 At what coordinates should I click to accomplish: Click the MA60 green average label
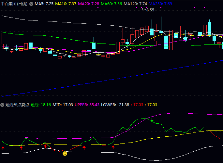[111, 4]
